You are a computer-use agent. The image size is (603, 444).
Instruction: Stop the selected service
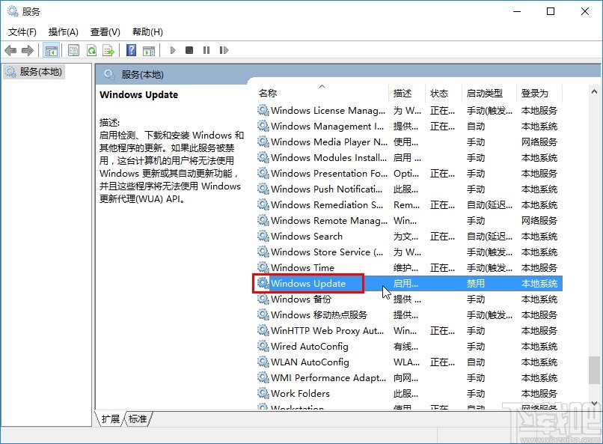[x=191, y=50]
